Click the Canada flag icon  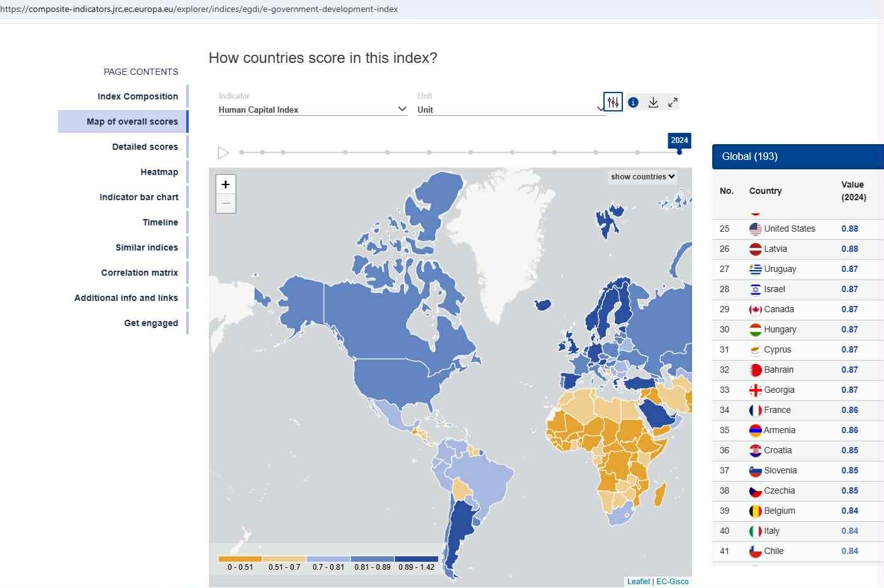click(x=755, y=310)
